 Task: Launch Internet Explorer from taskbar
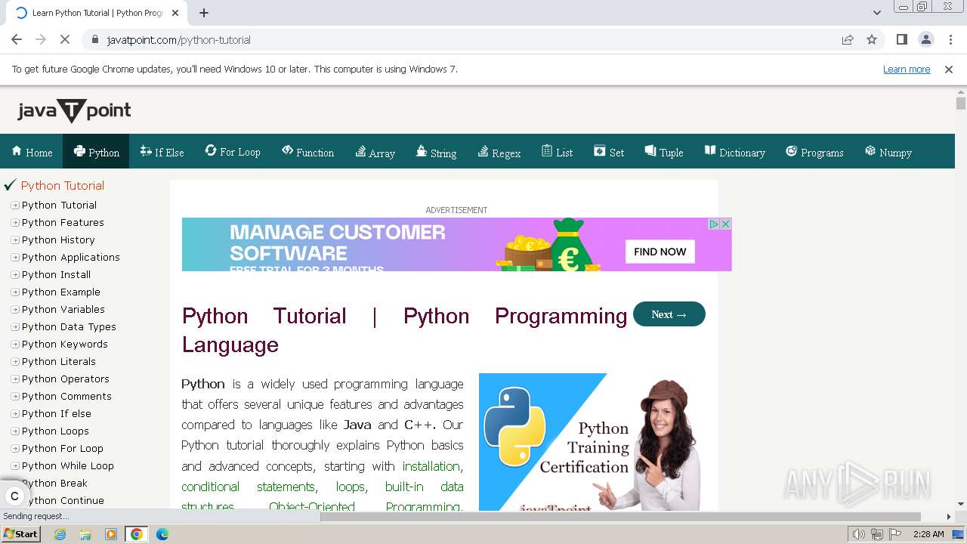[60, 534]
